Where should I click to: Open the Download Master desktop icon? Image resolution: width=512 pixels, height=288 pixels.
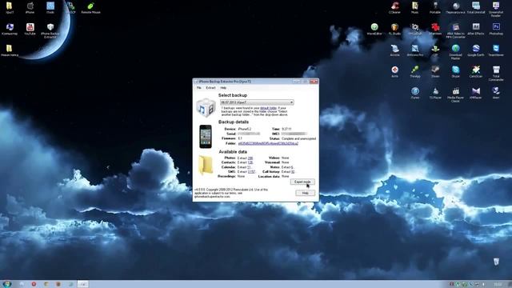pyautogui.click(x=455, y=51)
